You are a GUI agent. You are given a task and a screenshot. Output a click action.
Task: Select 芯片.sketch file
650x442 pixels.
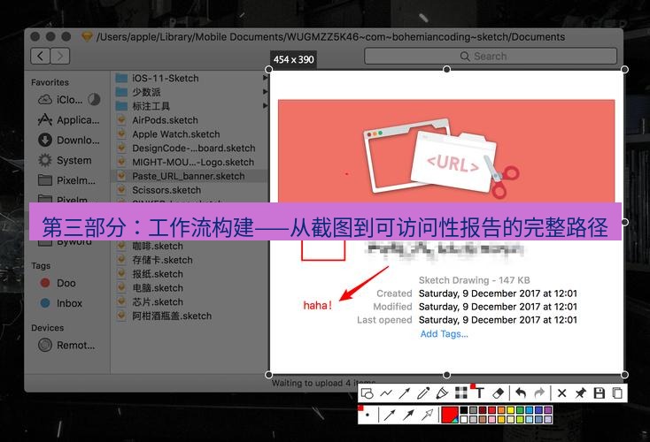coord(150,302)
